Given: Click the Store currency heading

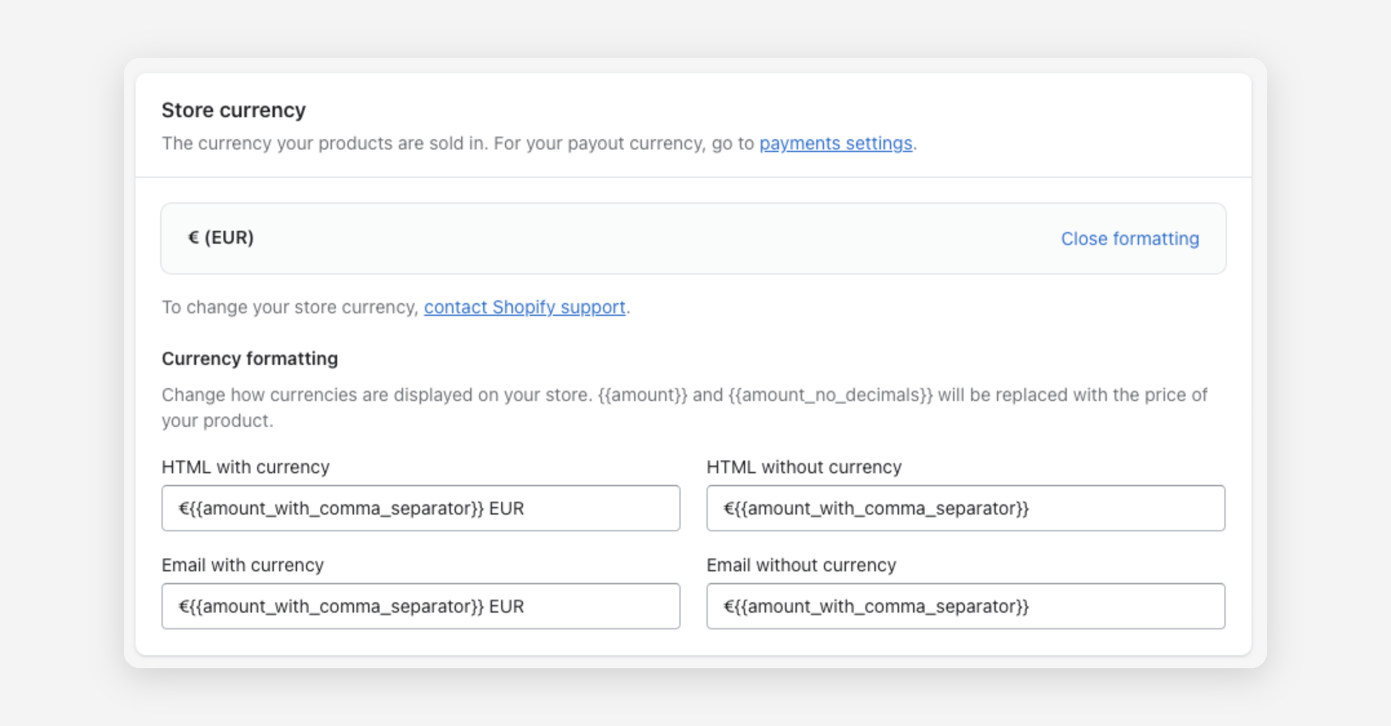Looking at the screenshot, I should (x=233, y=110).
